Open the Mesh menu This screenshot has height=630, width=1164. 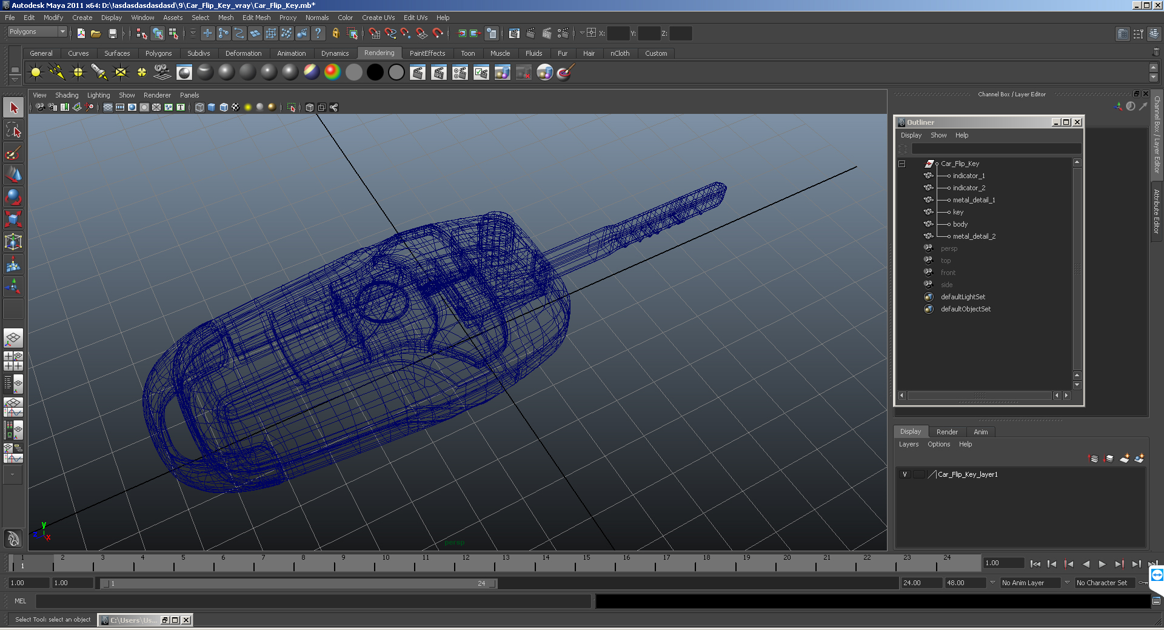226,18
